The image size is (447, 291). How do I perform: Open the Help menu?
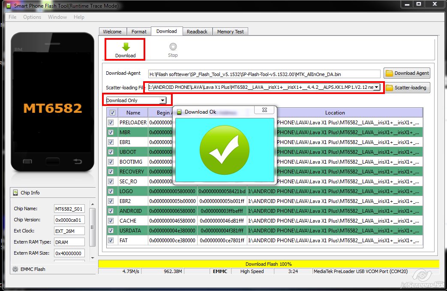pos(79,17)
